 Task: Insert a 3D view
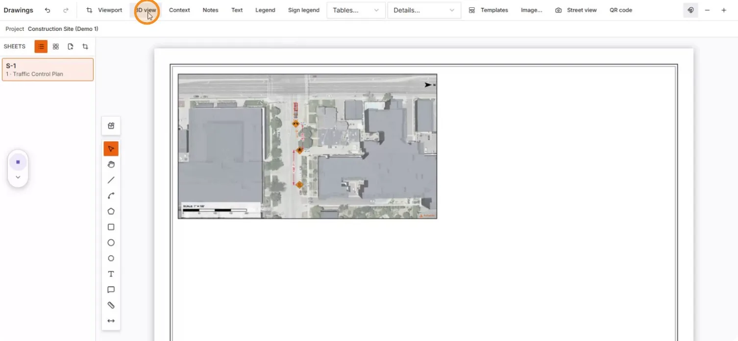click(x=146, y=10)
